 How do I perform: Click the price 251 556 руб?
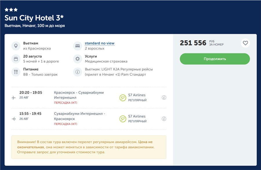click(x=193, y=43)
